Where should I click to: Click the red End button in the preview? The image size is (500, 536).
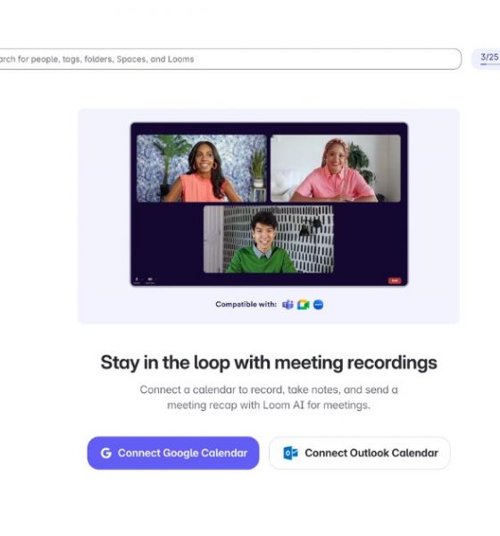click(x=395, y=281)
